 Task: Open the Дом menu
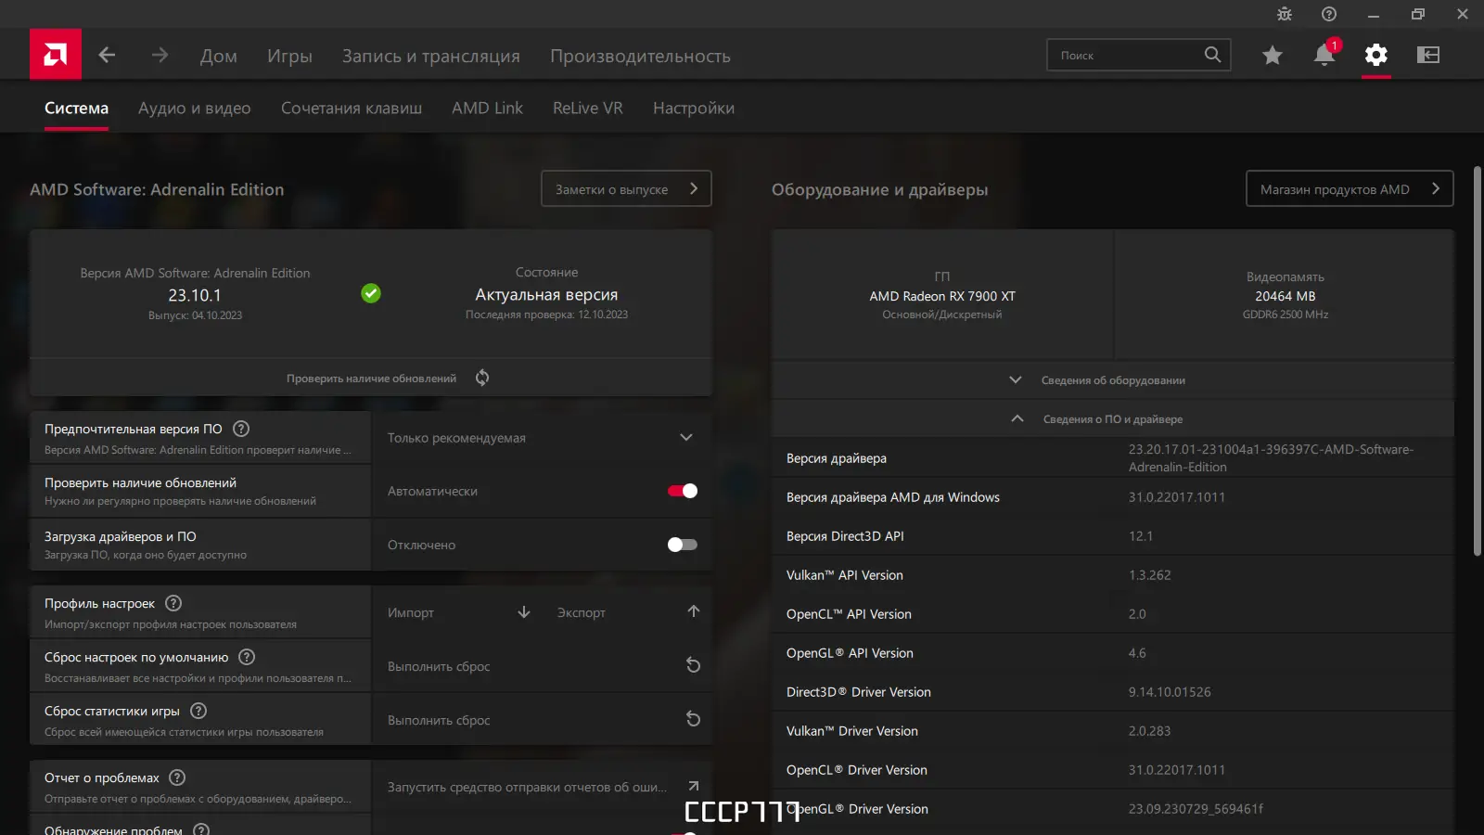click(219, 56)
